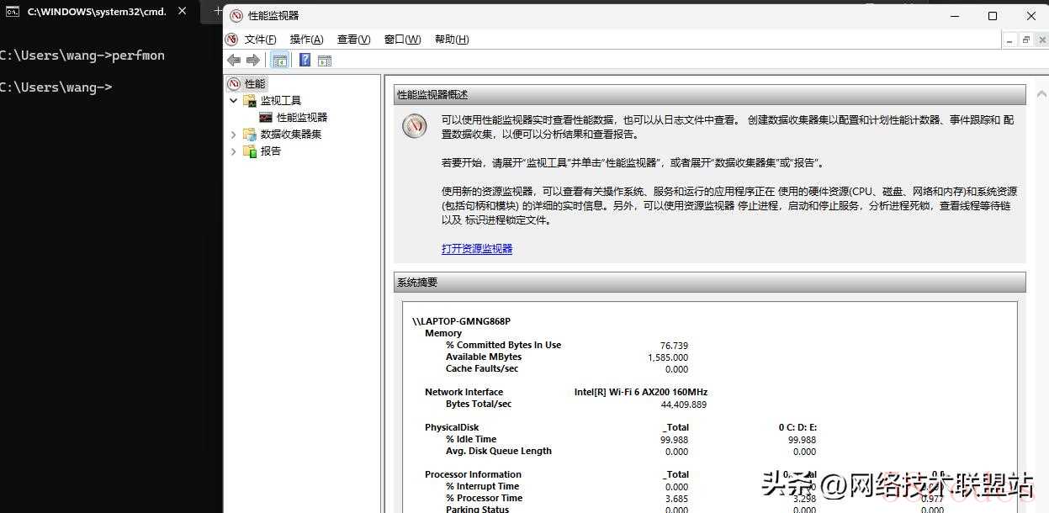Click the 报告 folder icon

pos(249,151)
